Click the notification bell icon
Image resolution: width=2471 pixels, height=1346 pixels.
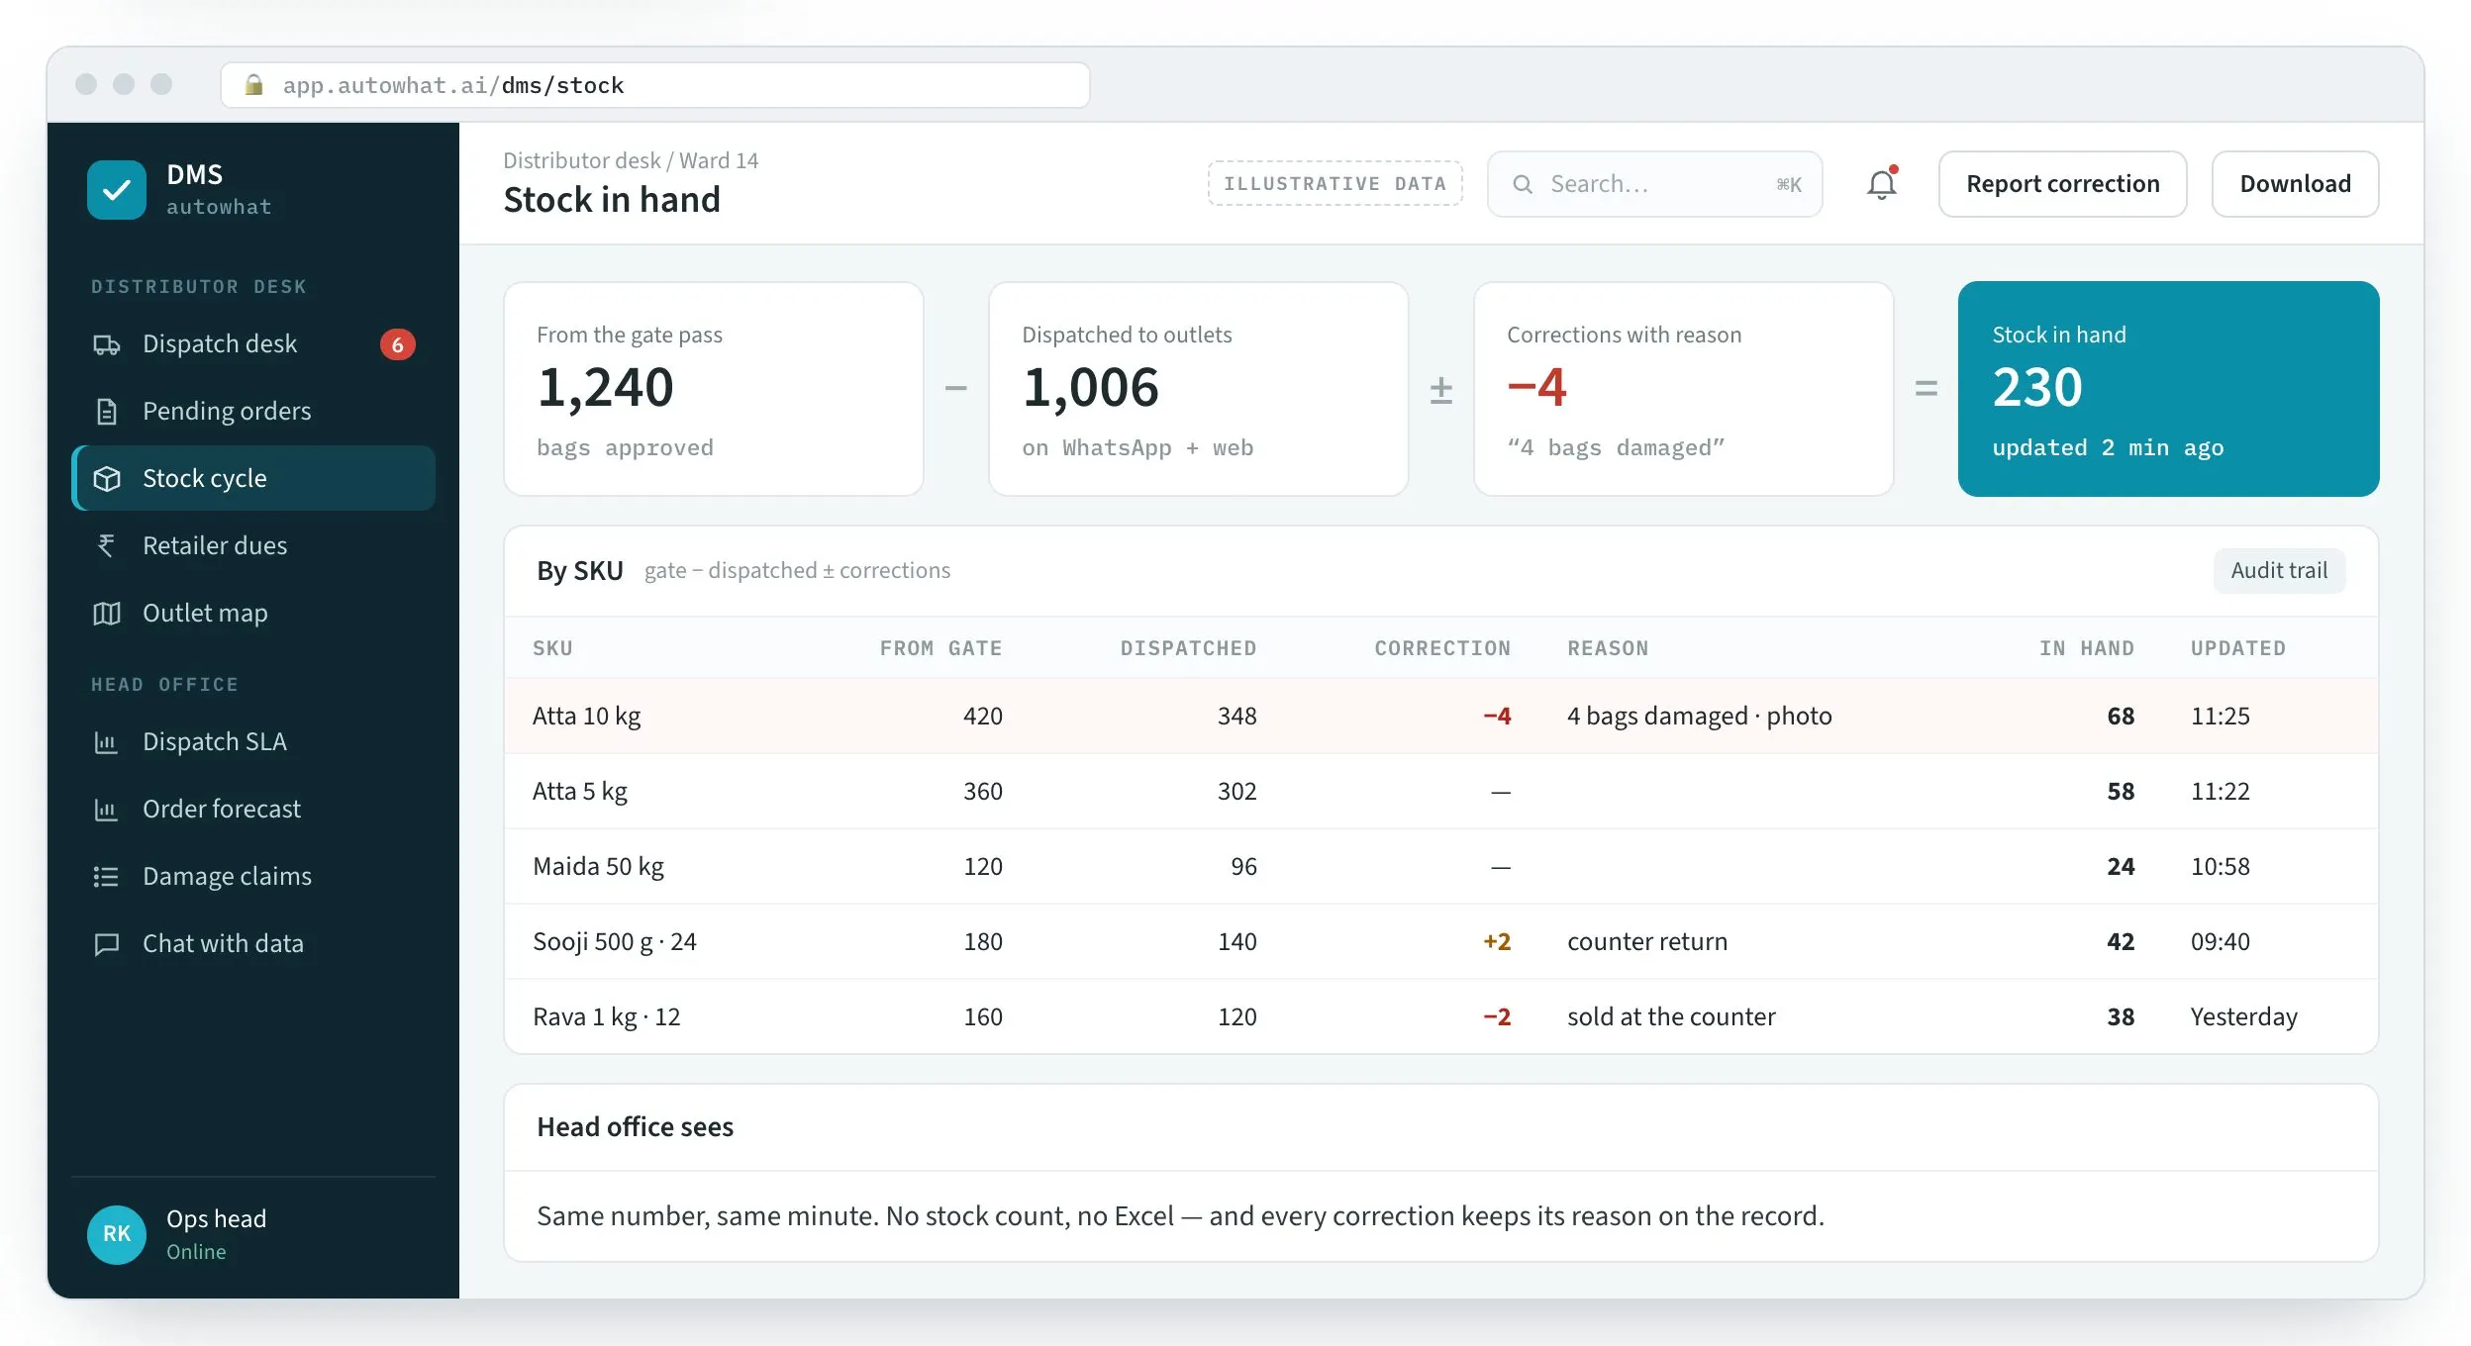click(x=1881, y=184)
